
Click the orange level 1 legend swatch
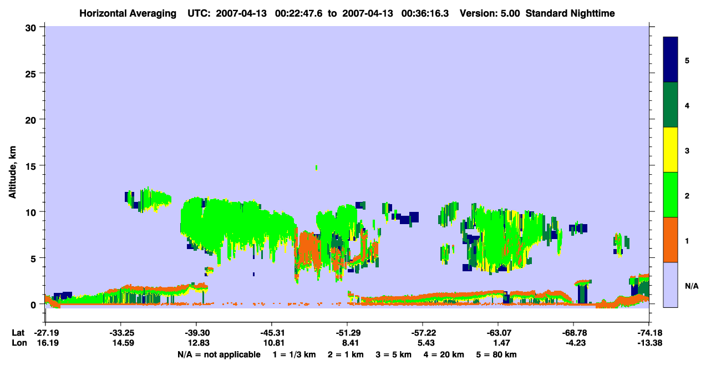tap(671, 240)
